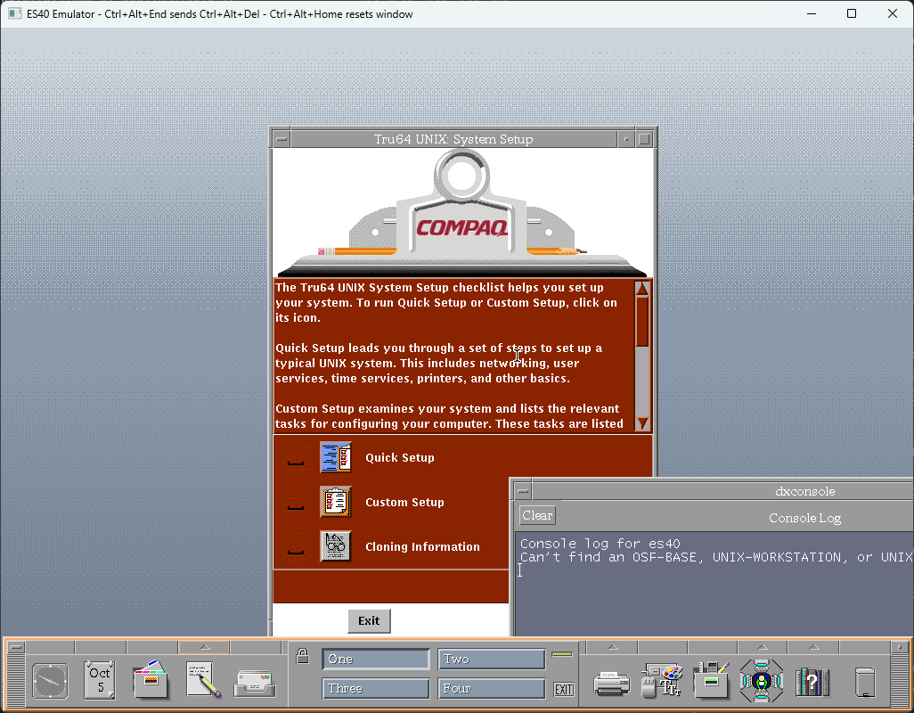Toggle the Quick Setup status checkbox
The width and height of the screenshot is (914, 713).
[296, 457]
